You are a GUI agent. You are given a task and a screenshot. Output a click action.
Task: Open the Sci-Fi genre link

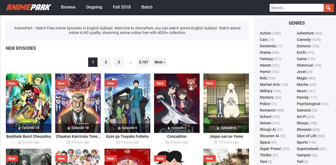301,117
